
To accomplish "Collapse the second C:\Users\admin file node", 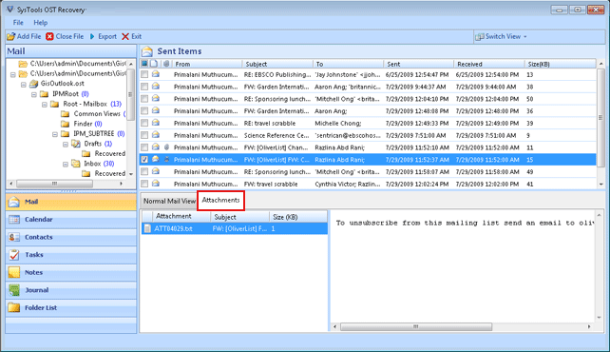I will 13,74.
